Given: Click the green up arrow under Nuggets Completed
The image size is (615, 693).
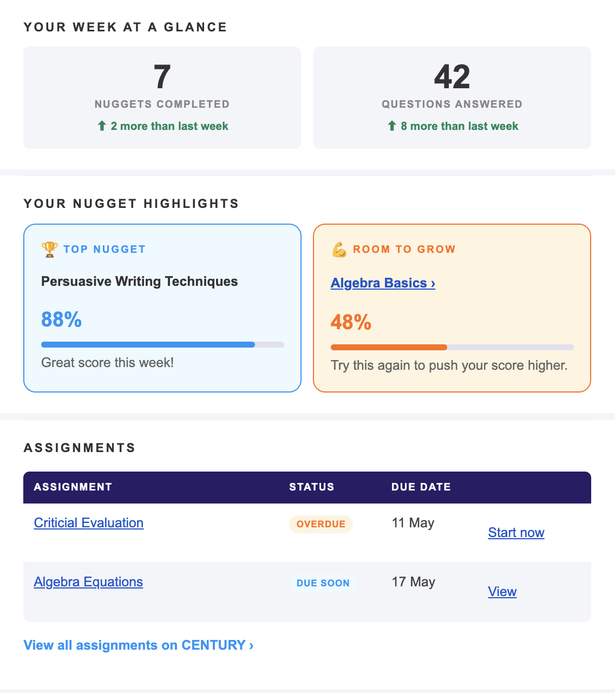Looking at the screenshot, I should [x=102, y=126].
